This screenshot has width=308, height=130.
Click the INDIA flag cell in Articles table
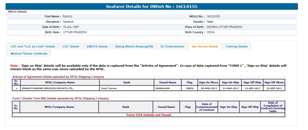tap(190, 88)
